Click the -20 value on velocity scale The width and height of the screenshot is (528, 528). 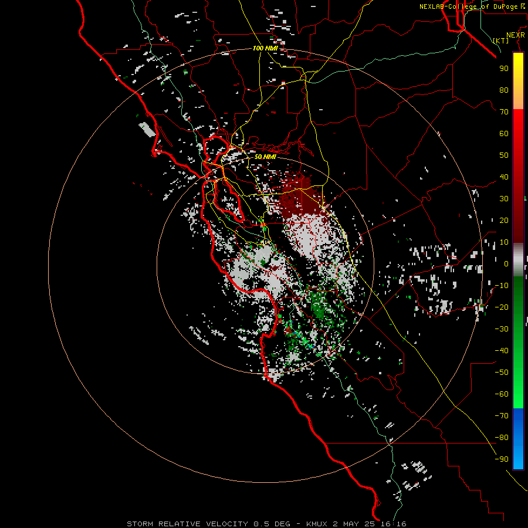[x=502, y=307]
